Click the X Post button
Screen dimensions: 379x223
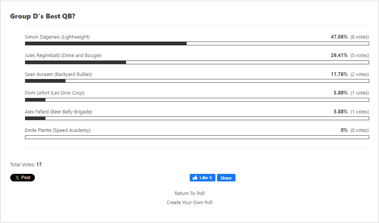22,178
